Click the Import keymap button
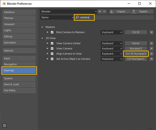This screenshot has width=156, height=130. point(120,11)
